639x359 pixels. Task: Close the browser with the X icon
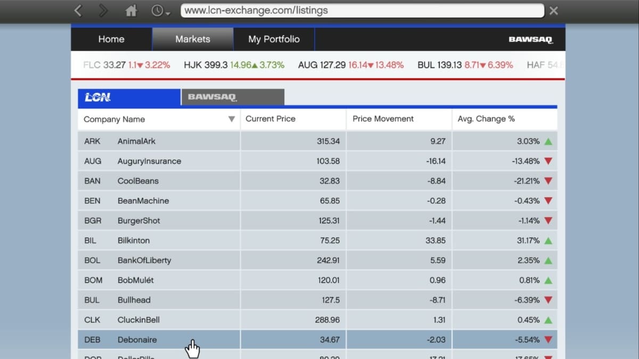554,11
